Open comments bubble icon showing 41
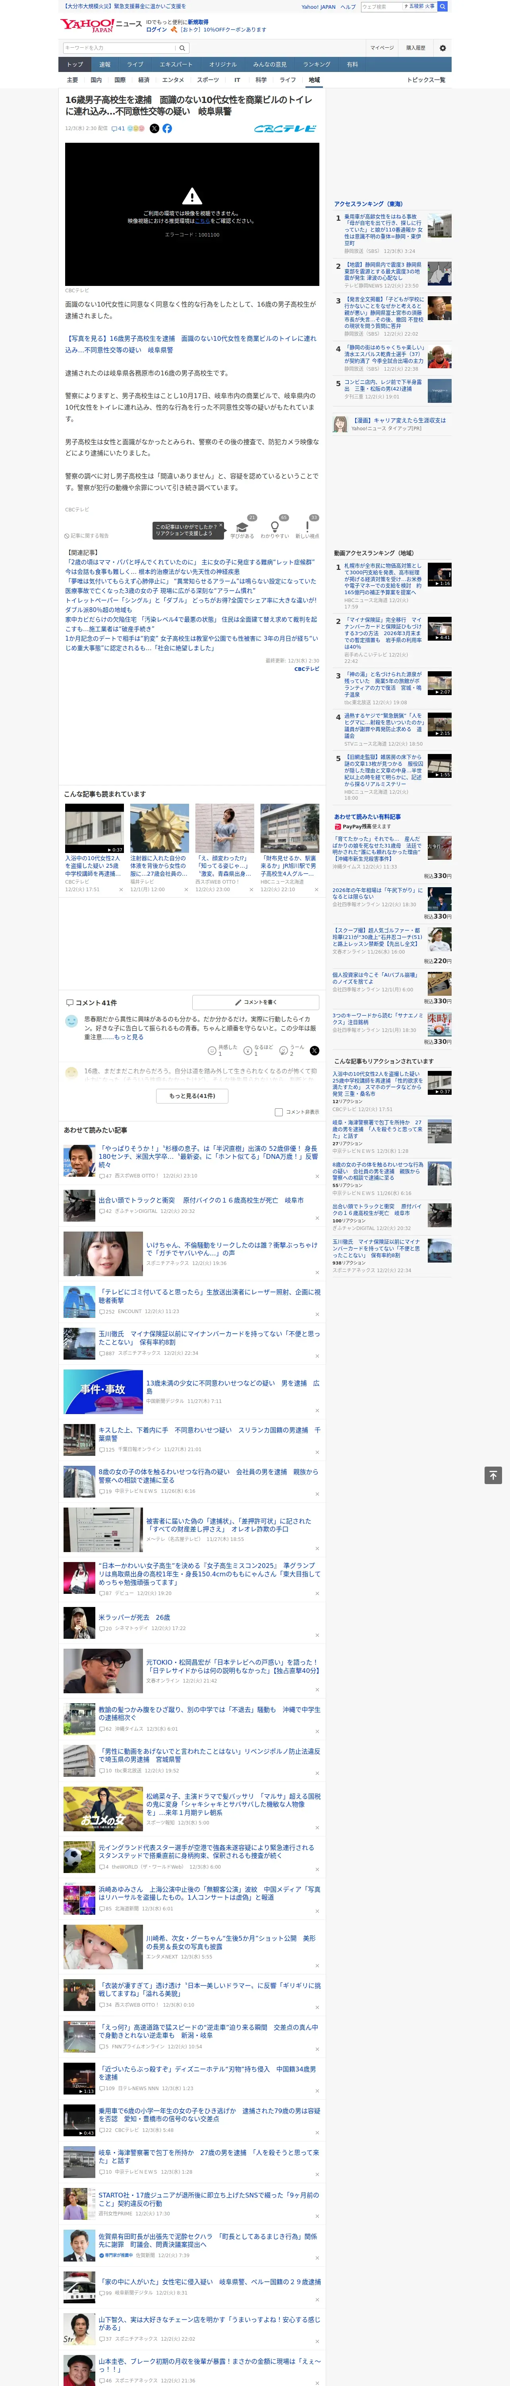Screen dimensions: 510x2386 tap(118, 129)
